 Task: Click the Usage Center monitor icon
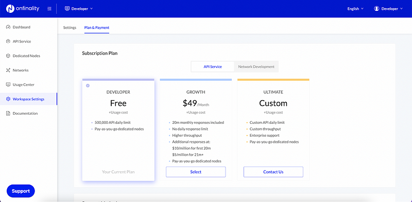click(8, 85)
